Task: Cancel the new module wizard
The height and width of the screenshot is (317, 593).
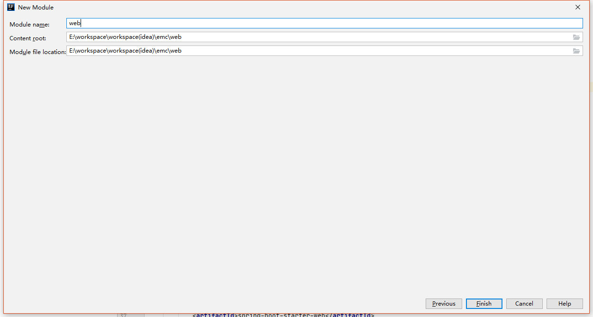Action: click(524, 304)
